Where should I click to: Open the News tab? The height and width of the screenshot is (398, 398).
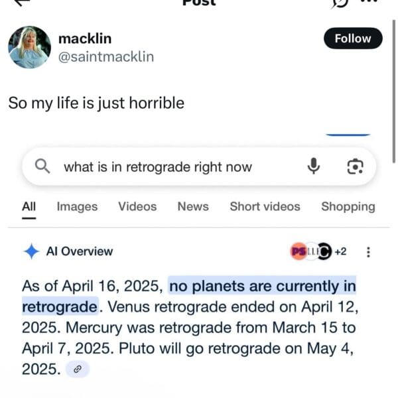point(193,206)
